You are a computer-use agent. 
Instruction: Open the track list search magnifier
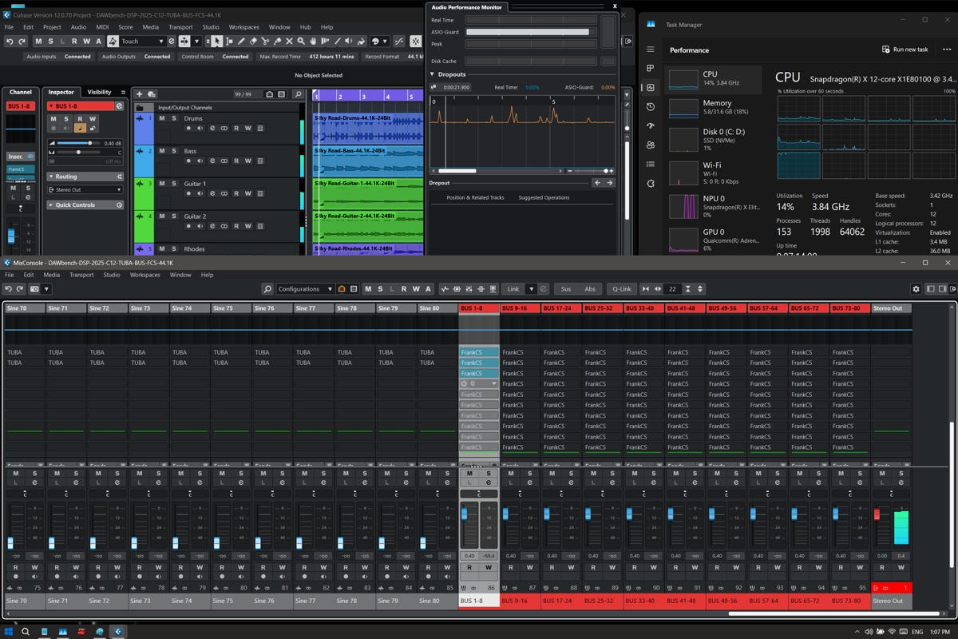pos(298,94)
